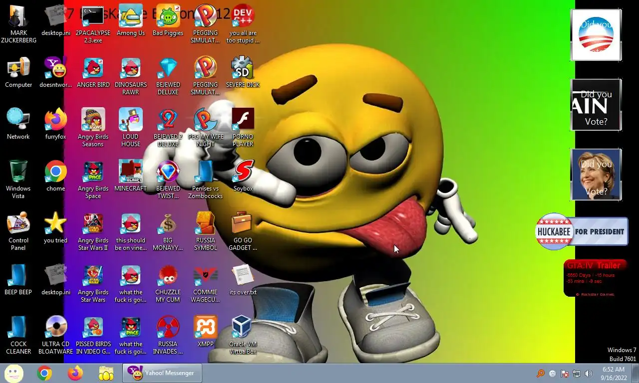Select the PISSED BIRDS IN VIDEO G... icon
This screenshot has height=383, width=639.
coord(93,335)
